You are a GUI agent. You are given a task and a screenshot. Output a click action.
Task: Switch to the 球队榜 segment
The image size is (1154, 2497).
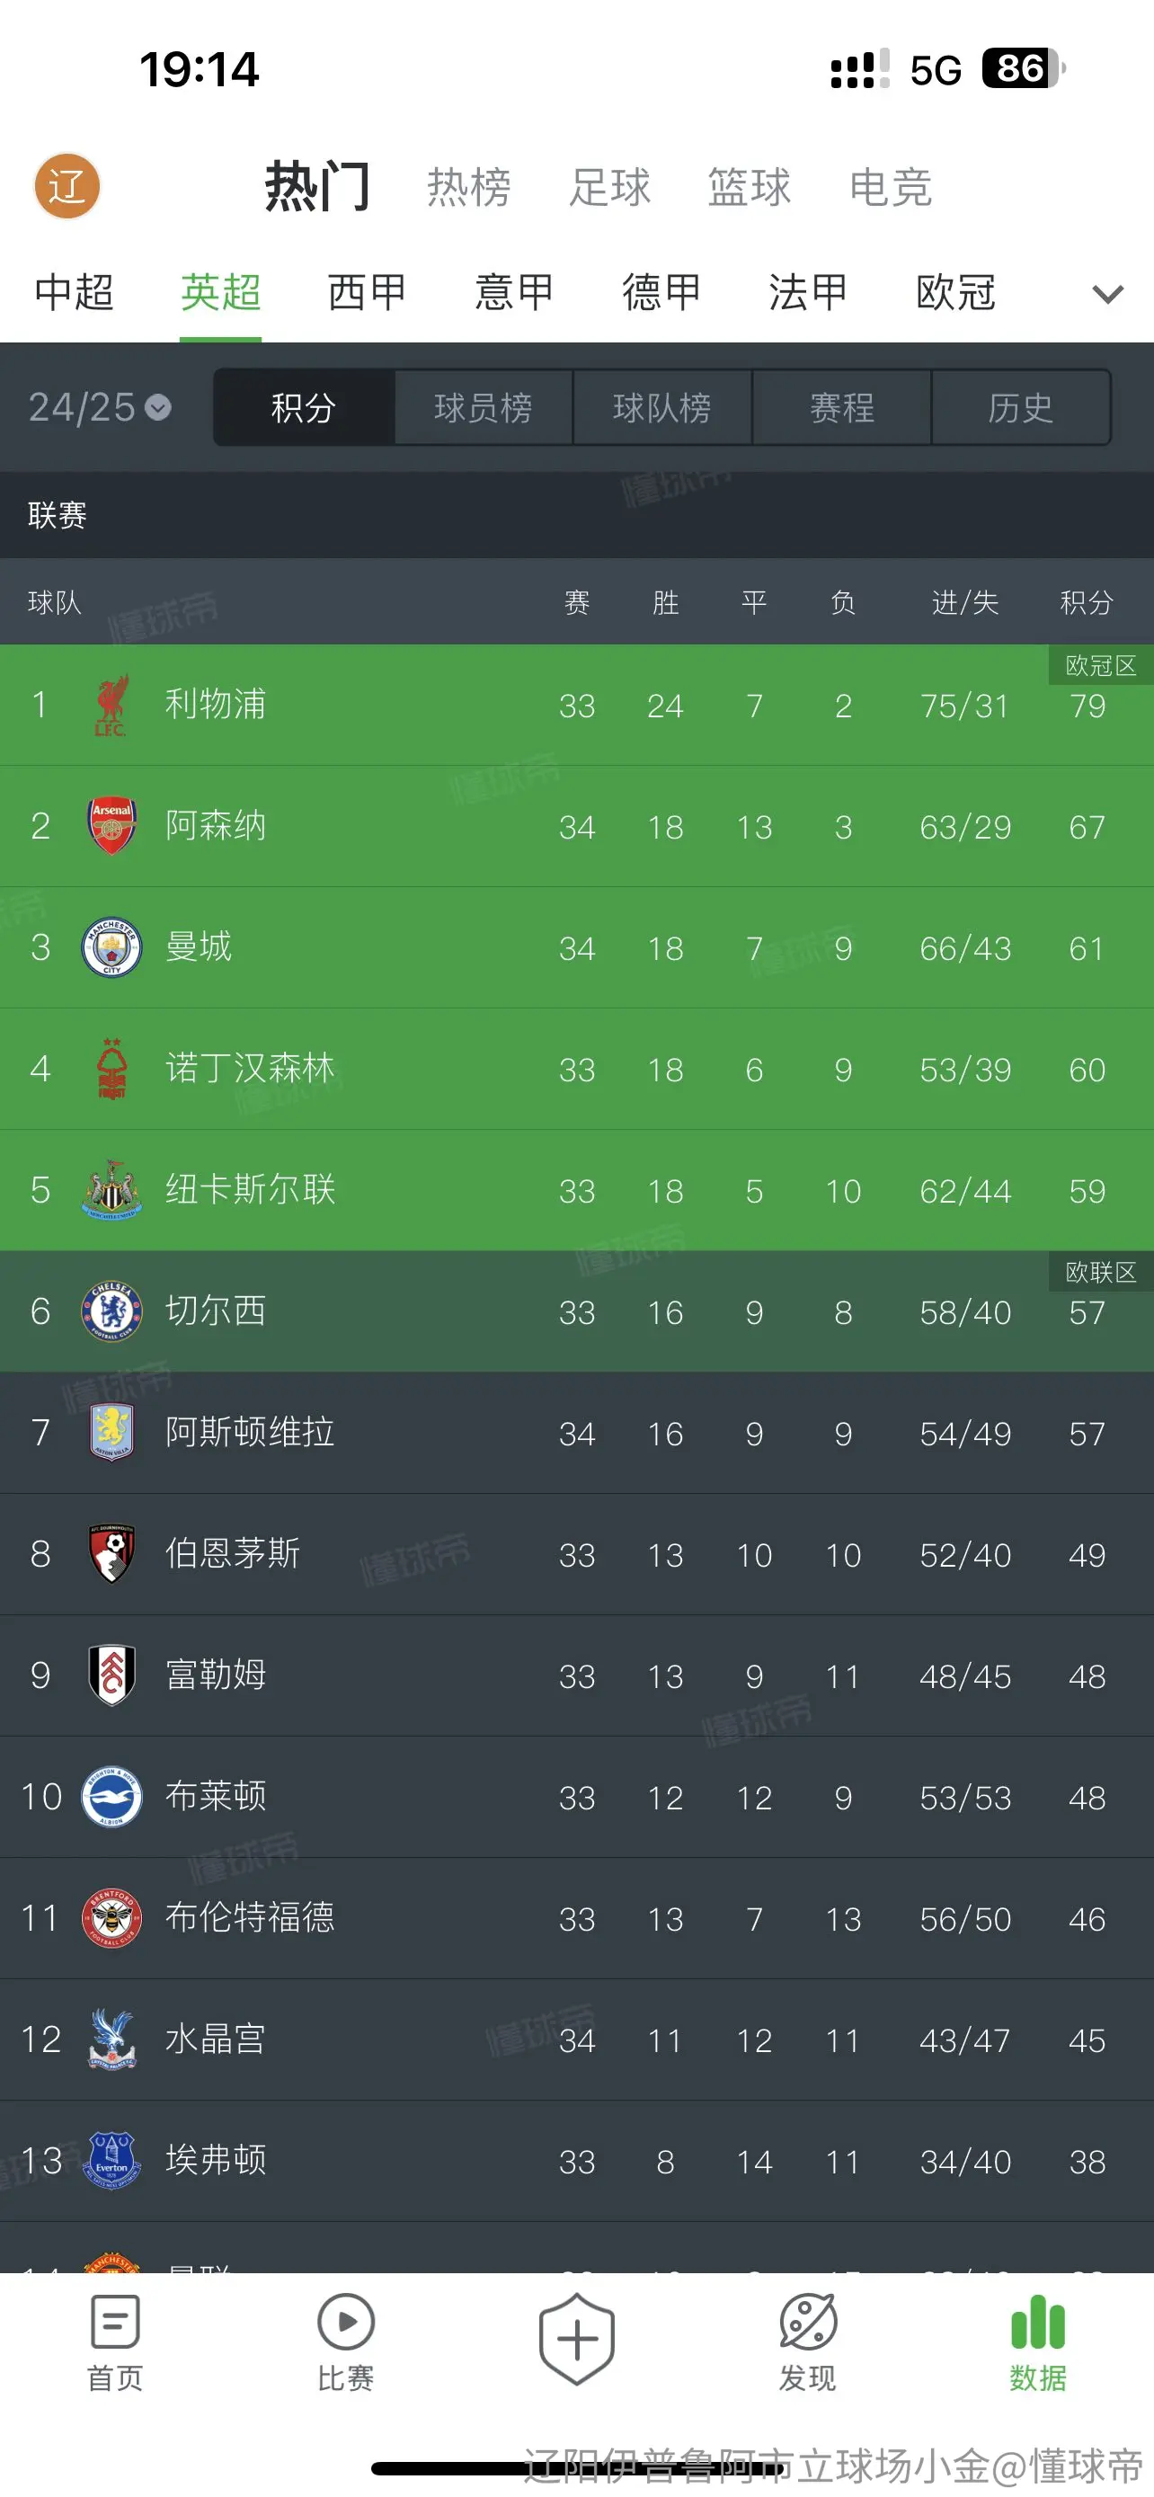[661, 407]
